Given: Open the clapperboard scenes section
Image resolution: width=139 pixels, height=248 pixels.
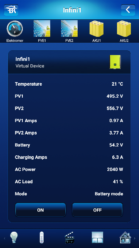Looking at the screenshot, I should pyautogui.click(x=69, y=238).
